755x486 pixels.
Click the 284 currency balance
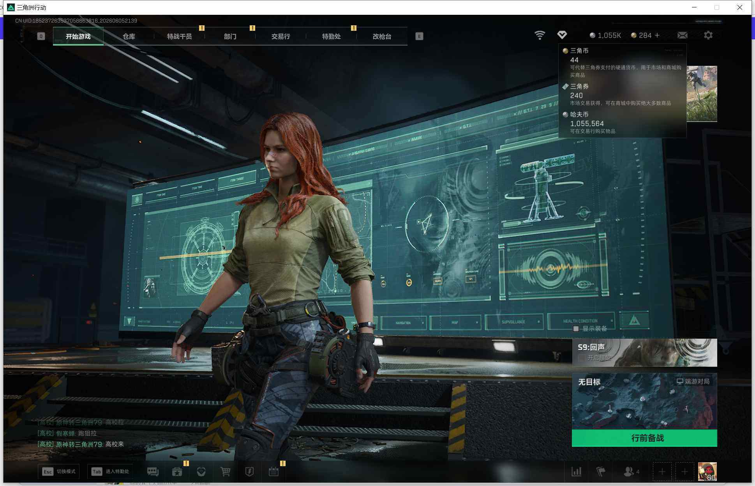coord(645,35)
